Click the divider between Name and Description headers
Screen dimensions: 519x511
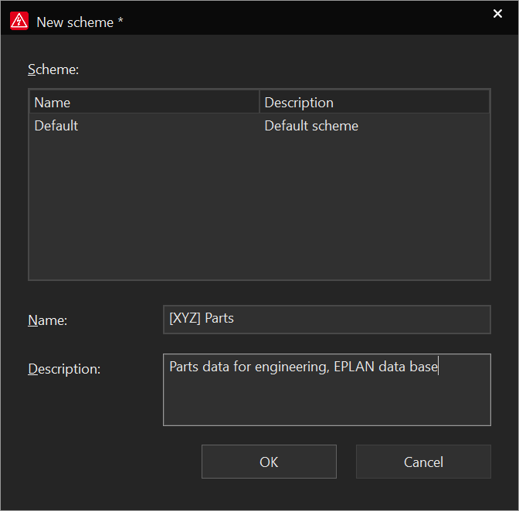259,103
